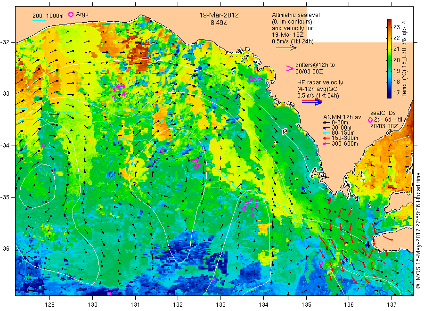424x311 pixels.
Task: Click the '19-Mar-2012' date label
Action: (x=219, y=15)
